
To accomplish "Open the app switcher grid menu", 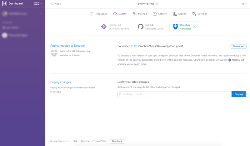I will [x=38, y=4].
